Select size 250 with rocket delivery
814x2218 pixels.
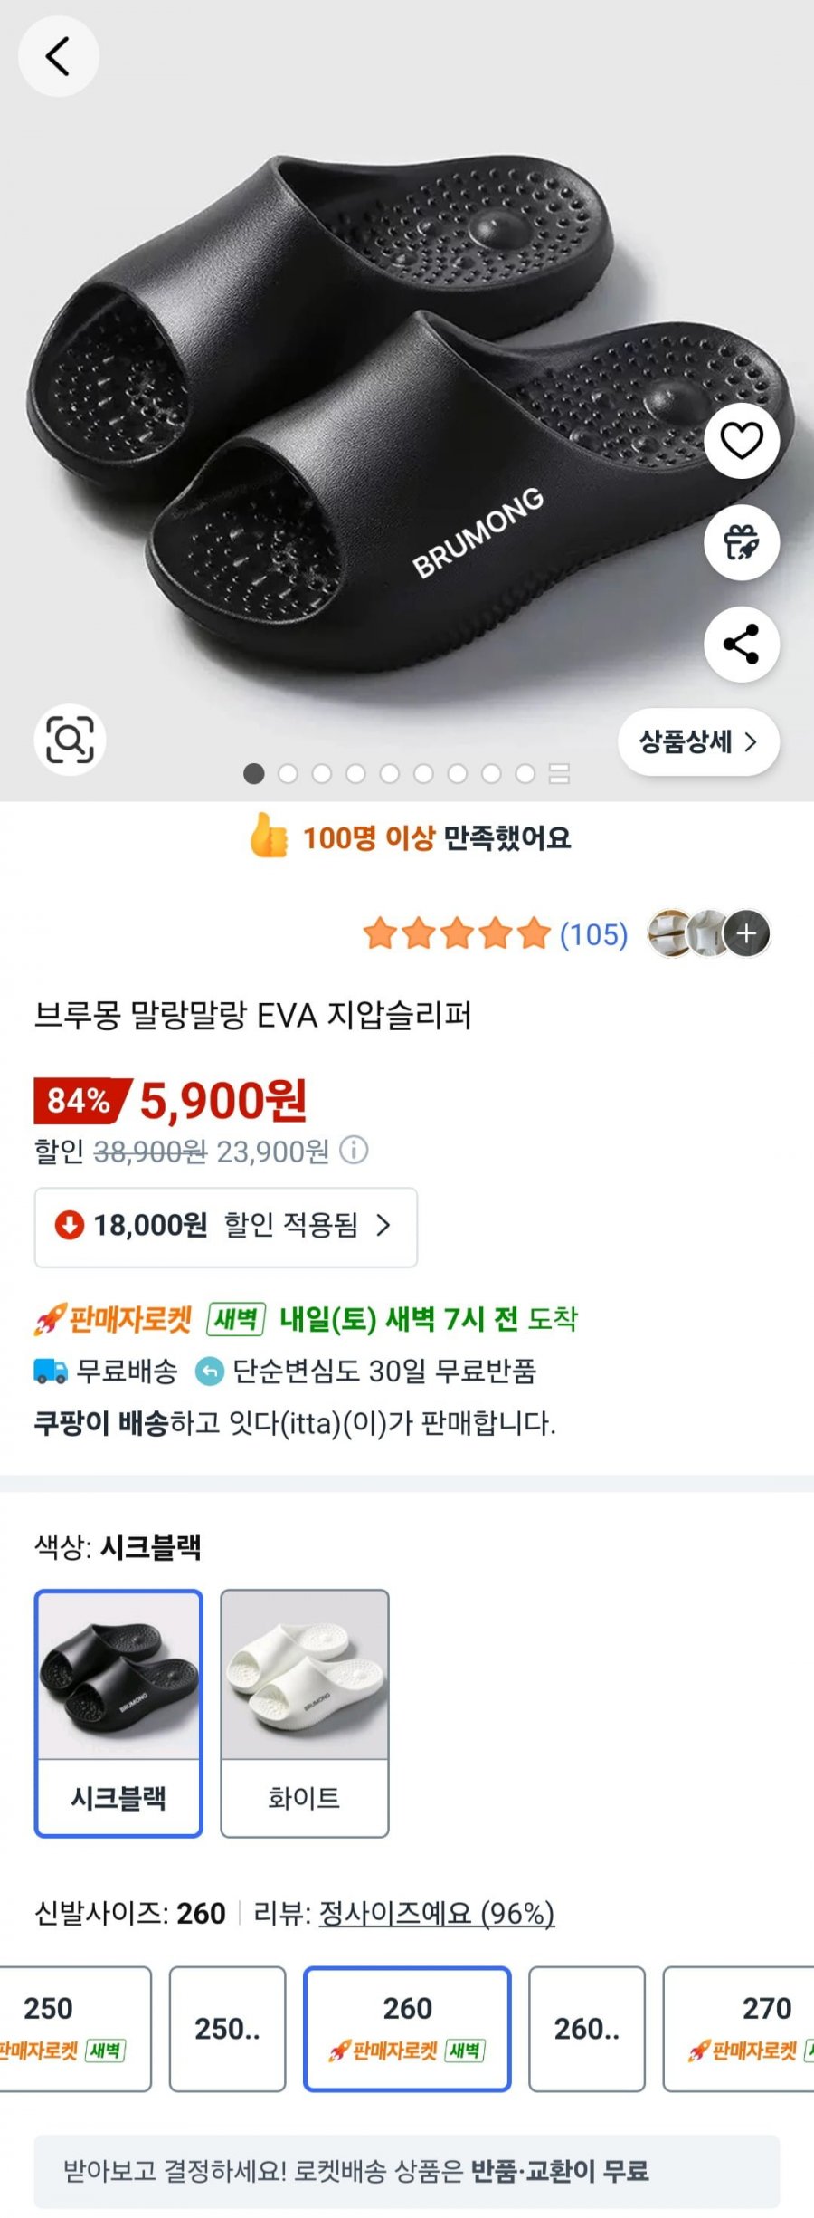[76, 2028]
